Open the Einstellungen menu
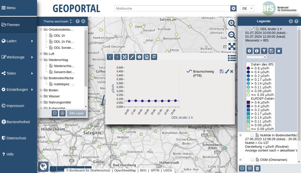The width and height of the screenshot is (301, 173). click(x=18, y=90)
